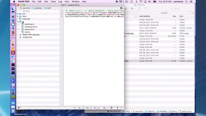206x116 pixels.
Task: Click username in editor path breadcrumb
Action: tap(25, 8)
